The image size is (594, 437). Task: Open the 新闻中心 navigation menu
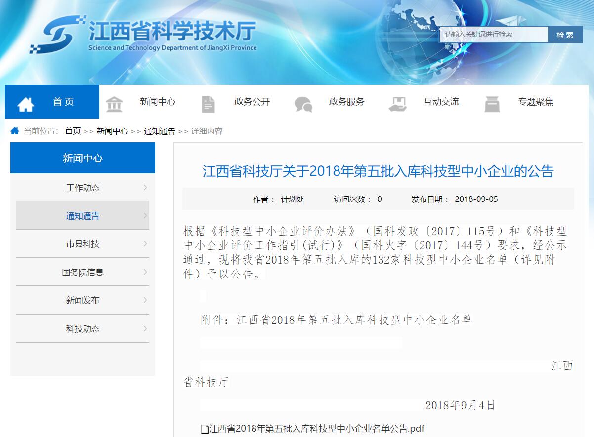tap(158, 102)
